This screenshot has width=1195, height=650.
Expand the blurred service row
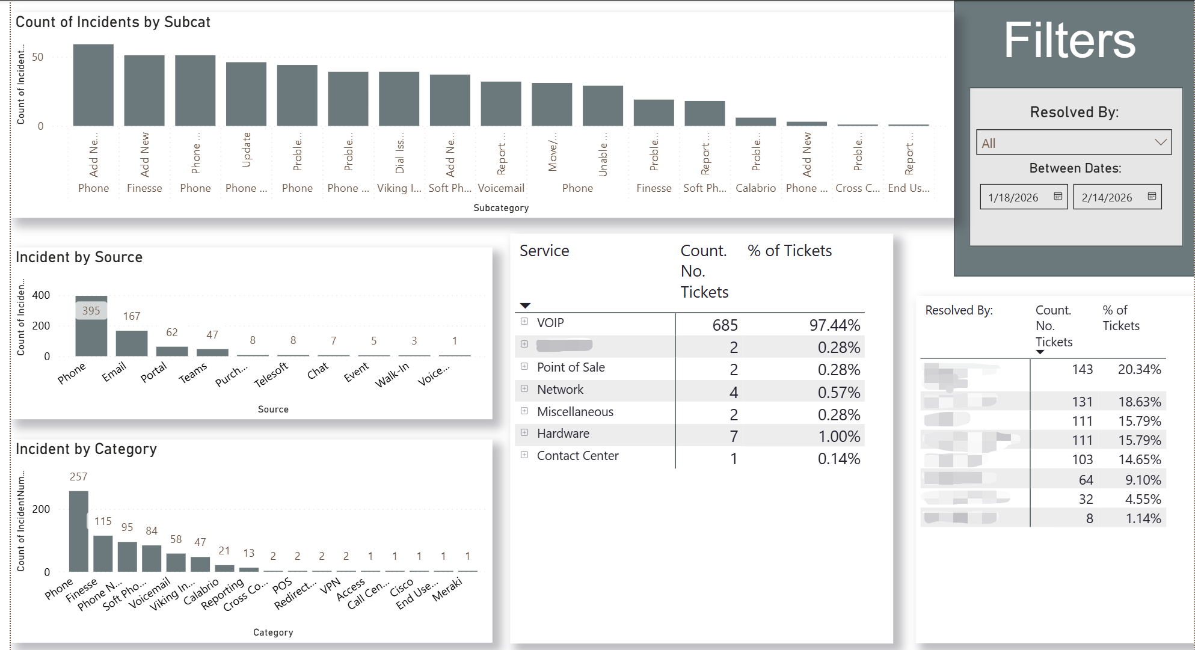click(x=524, y=344)
